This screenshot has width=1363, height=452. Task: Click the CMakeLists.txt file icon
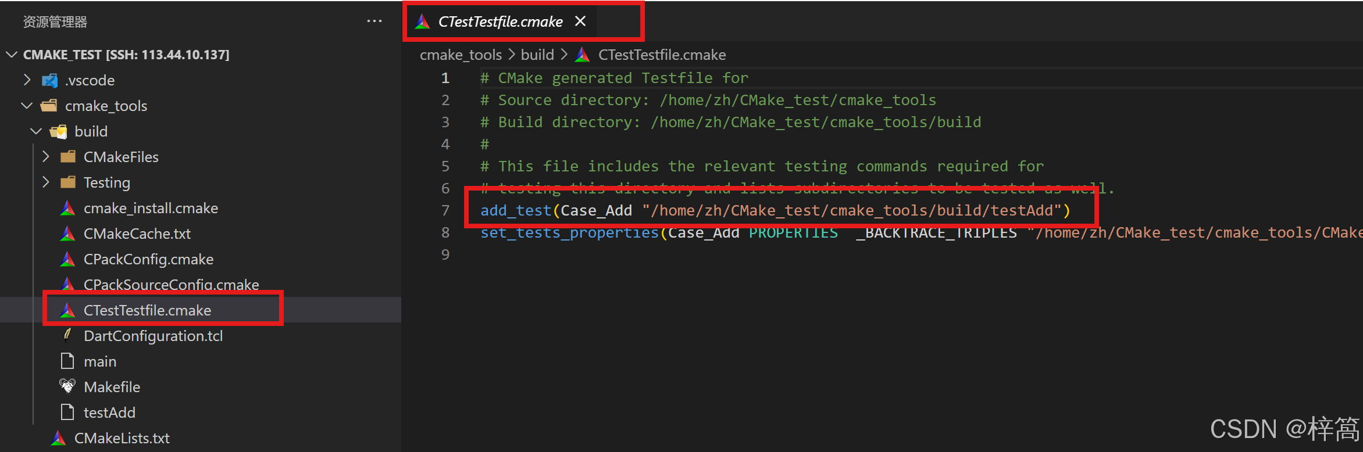(x=58, y=438)
